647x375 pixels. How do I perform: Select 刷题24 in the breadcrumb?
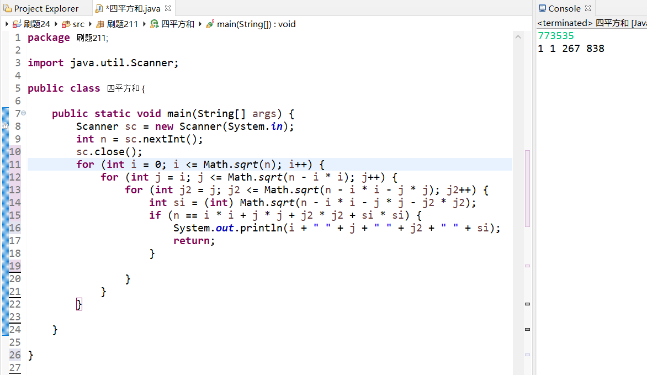[37, 24]
